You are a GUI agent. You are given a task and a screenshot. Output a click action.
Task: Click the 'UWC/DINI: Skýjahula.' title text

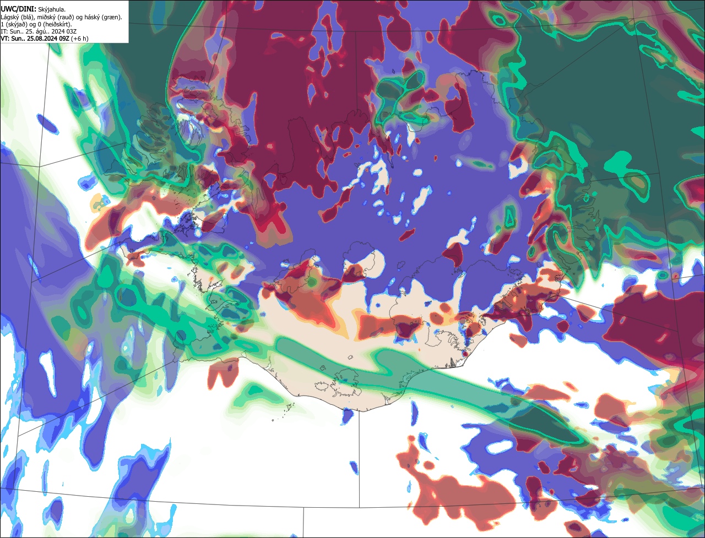tap(34, 9)
